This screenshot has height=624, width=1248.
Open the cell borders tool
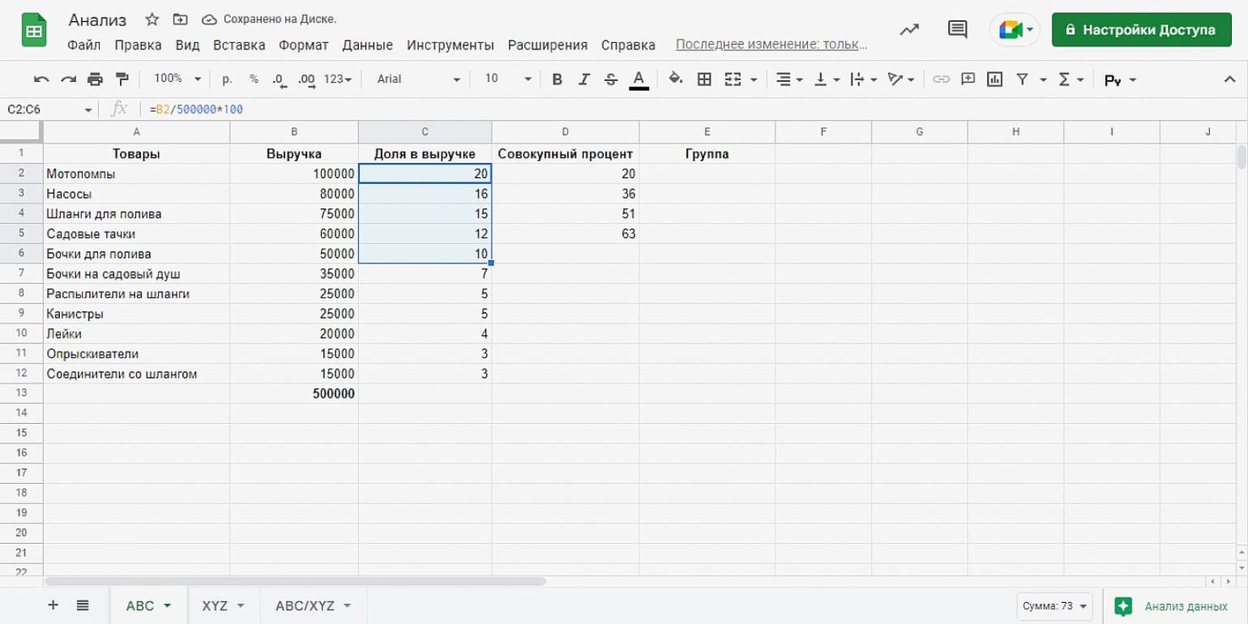pyautogui.click(x=704, y=79)
